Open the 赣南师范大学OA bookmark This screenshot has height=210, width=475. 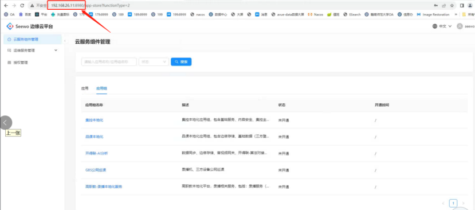point(379,14)
